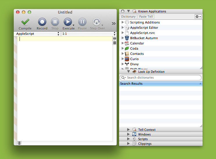Start recording with the Record button

(x=42, y=22)
